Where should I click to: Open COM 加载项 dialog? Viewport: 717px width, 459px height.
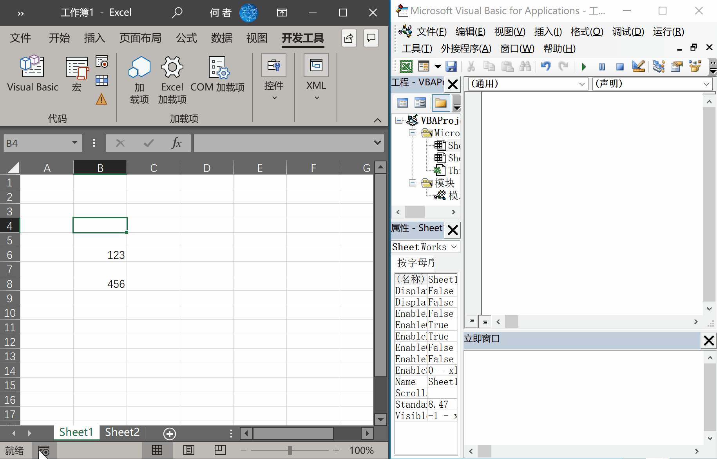pyautogui.click(x=217, y=74)
